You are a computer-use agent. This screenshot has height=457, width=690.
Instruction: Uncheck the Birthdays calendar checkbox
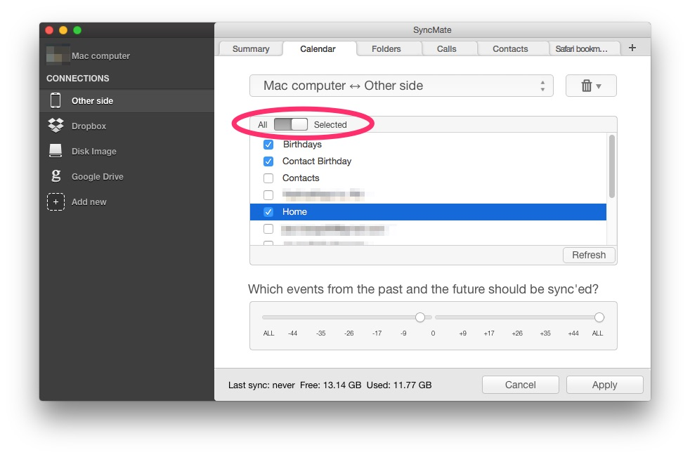(268, 145)
